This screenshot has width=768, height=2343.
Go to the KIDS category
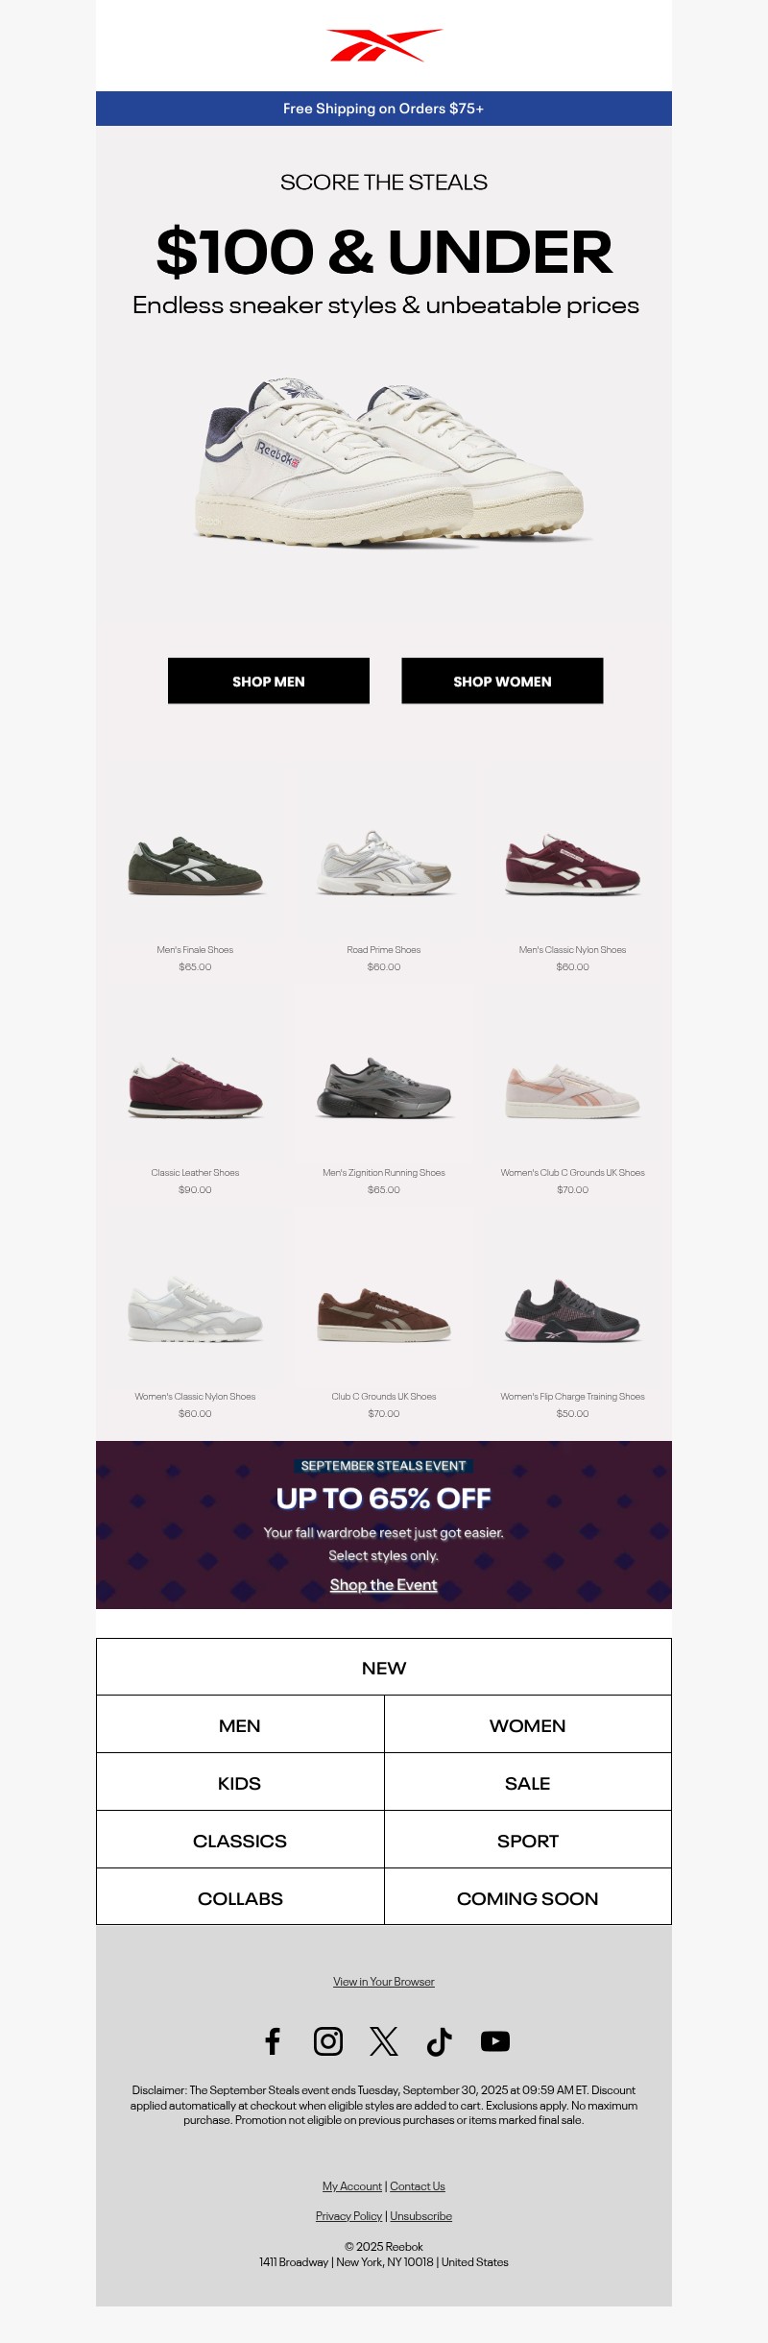click(240, 1783)
